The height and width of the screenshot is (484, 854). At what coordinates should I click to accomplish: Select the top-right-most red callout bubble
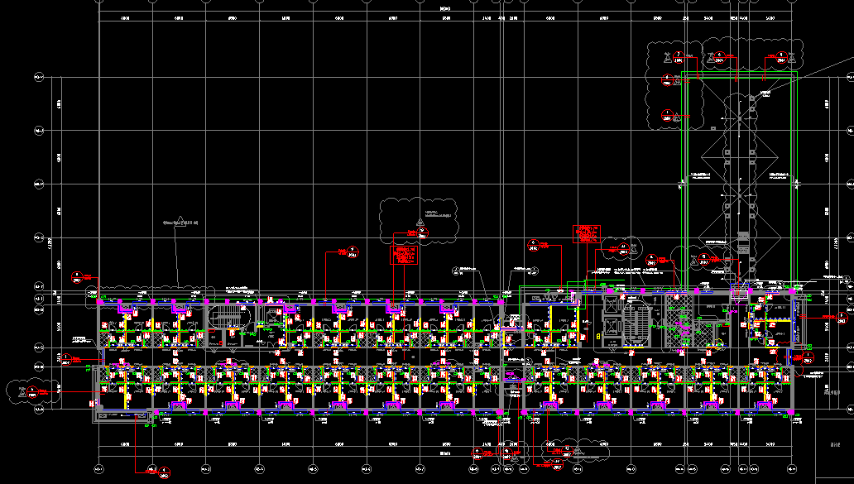click(x=780, y=56)
